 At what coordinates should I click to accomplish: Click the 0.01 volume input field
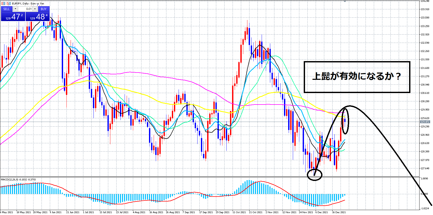click(x=25, y=9)
